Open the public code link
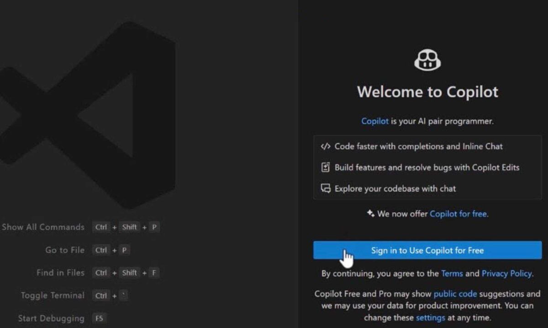548x328 pixels. click(455, 294)
